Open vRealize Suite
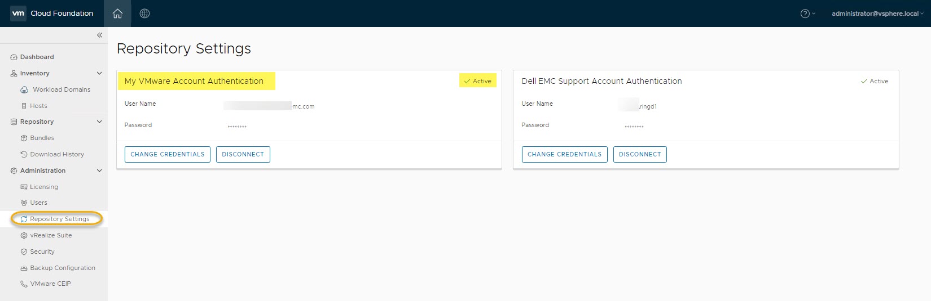The image size is (931, 301). (51, 235)
